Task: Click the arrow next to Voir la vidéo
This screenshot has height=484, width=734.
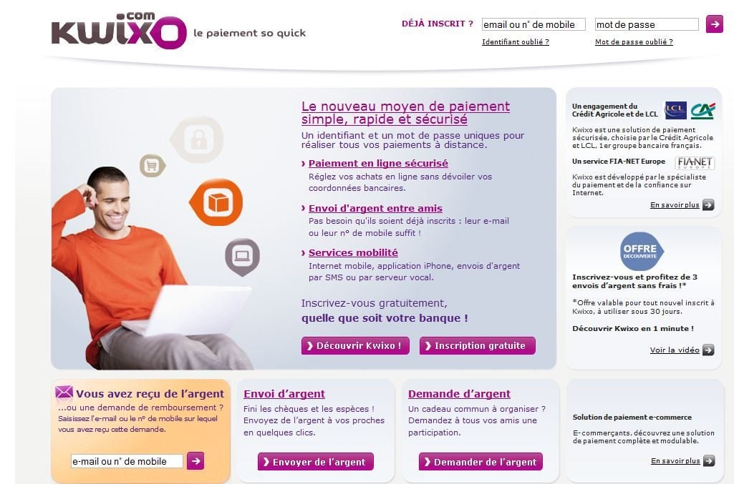Action: 708,350
